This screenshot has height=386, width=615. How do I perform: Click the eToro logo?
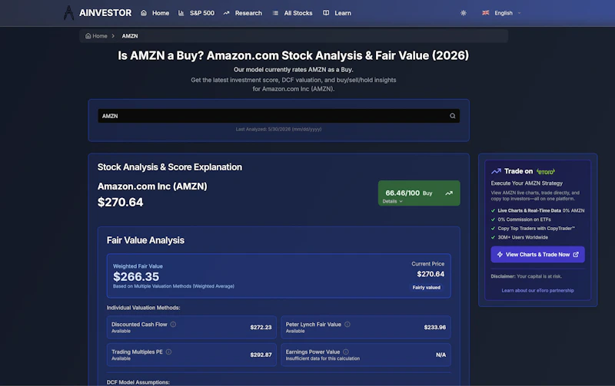click(546, 171)
